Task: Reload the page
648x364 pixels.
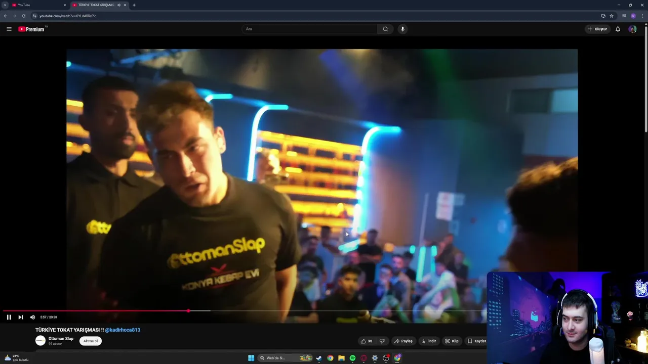Action: [23, 16]
